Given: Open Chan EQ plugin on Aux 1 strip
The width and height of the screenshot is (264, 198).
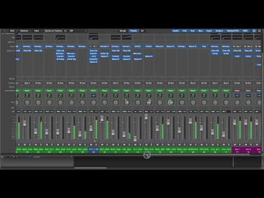Looking at the screenshot, I should pyautogui.click(x=237, y=51).
